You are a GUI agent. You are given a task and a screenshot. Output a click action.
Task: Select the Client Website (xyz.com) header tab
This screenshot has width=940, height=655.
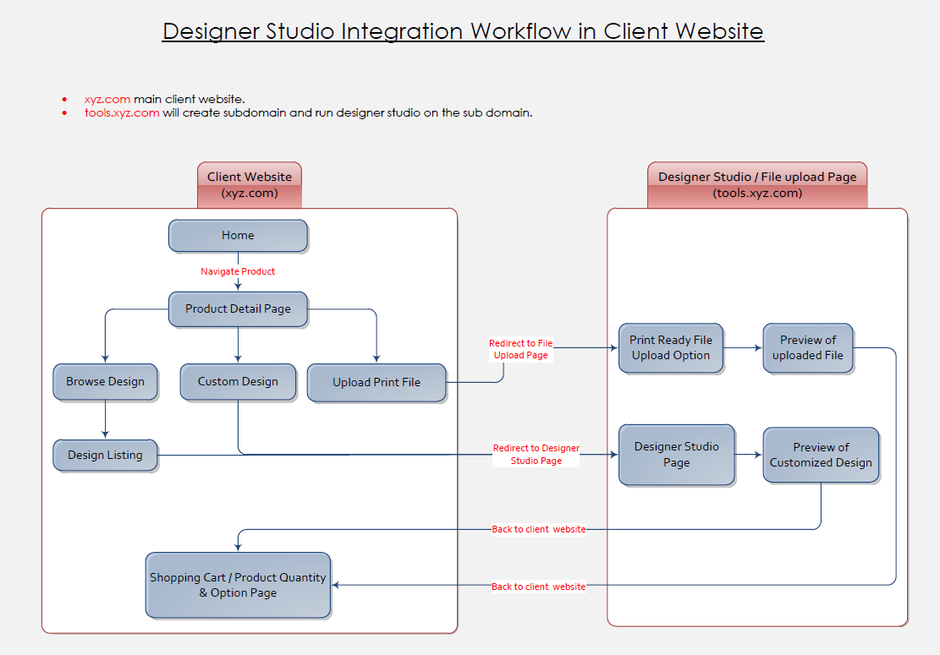tap(250, 184)
